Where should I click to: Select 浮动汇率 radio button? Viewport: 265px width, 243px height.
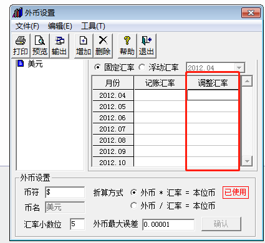(x=142, y=67)
